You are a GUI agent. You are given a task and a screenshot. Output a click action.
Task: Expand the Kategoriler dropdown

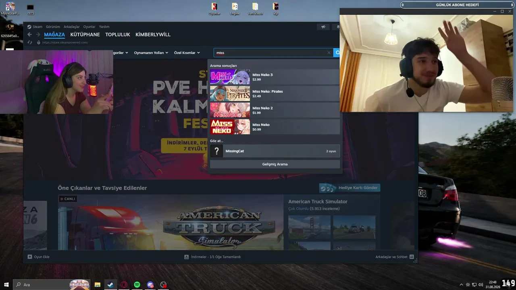(x=121, y=53)
